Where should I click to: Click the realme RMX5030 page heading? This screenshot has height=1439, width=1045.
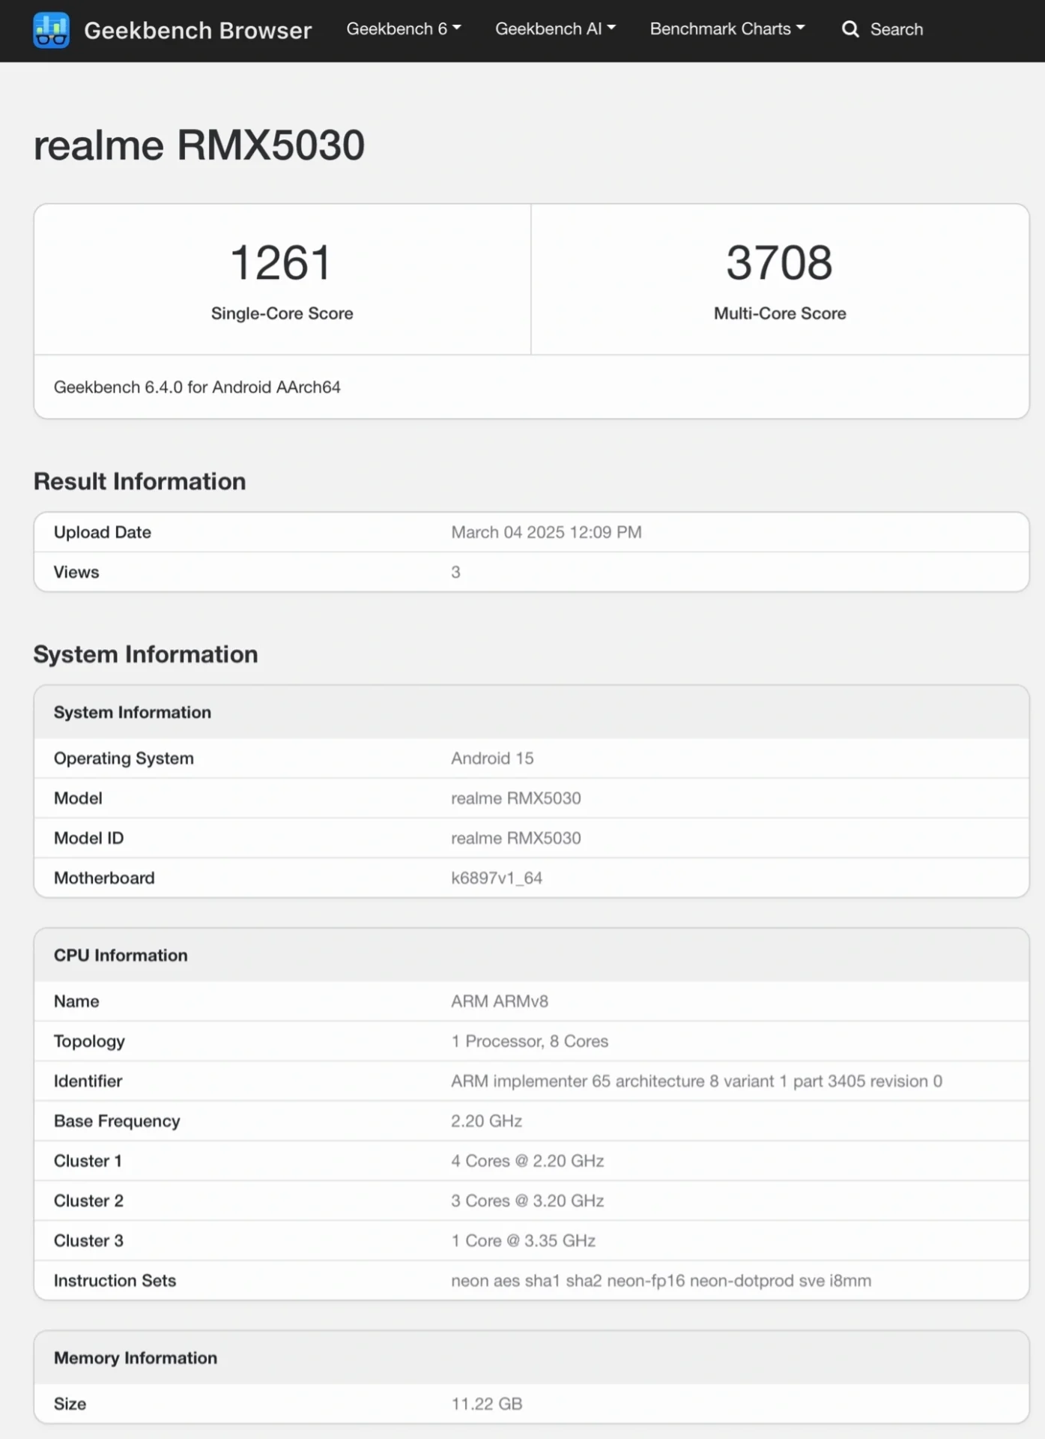click(199, 145)
